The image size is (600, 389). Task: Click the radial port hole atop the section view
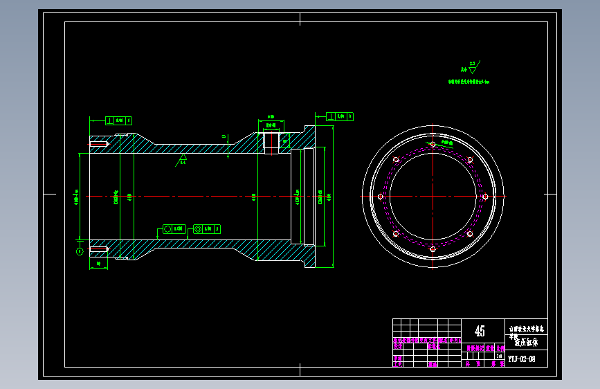click(x=272, y=143)
